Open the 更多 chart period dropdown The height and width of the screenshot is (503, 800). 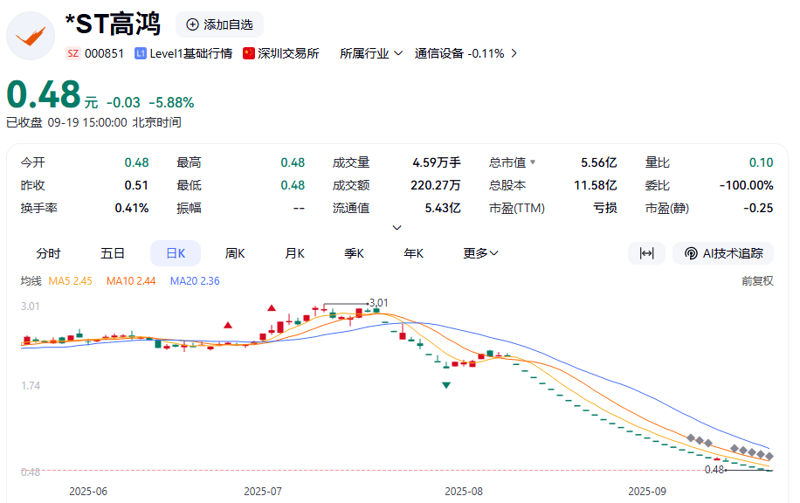pos(480,253)
